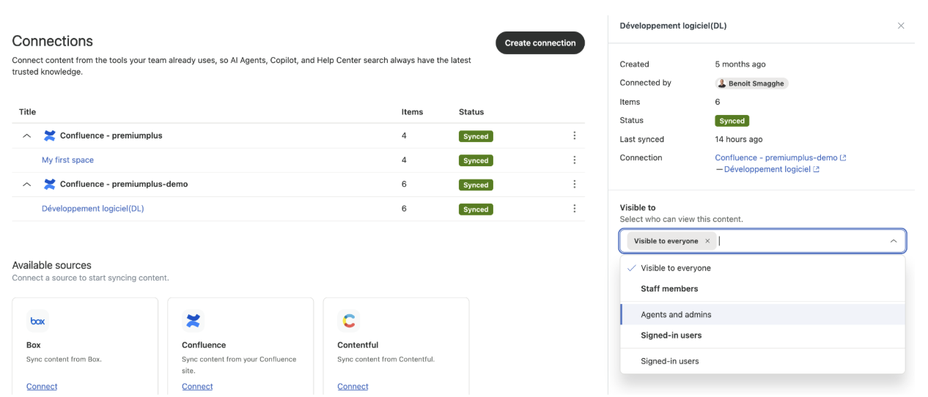Open external link icon next to Confluence - premiumplus-demo
Screen dimensions: 928x397
coord(843,157)
